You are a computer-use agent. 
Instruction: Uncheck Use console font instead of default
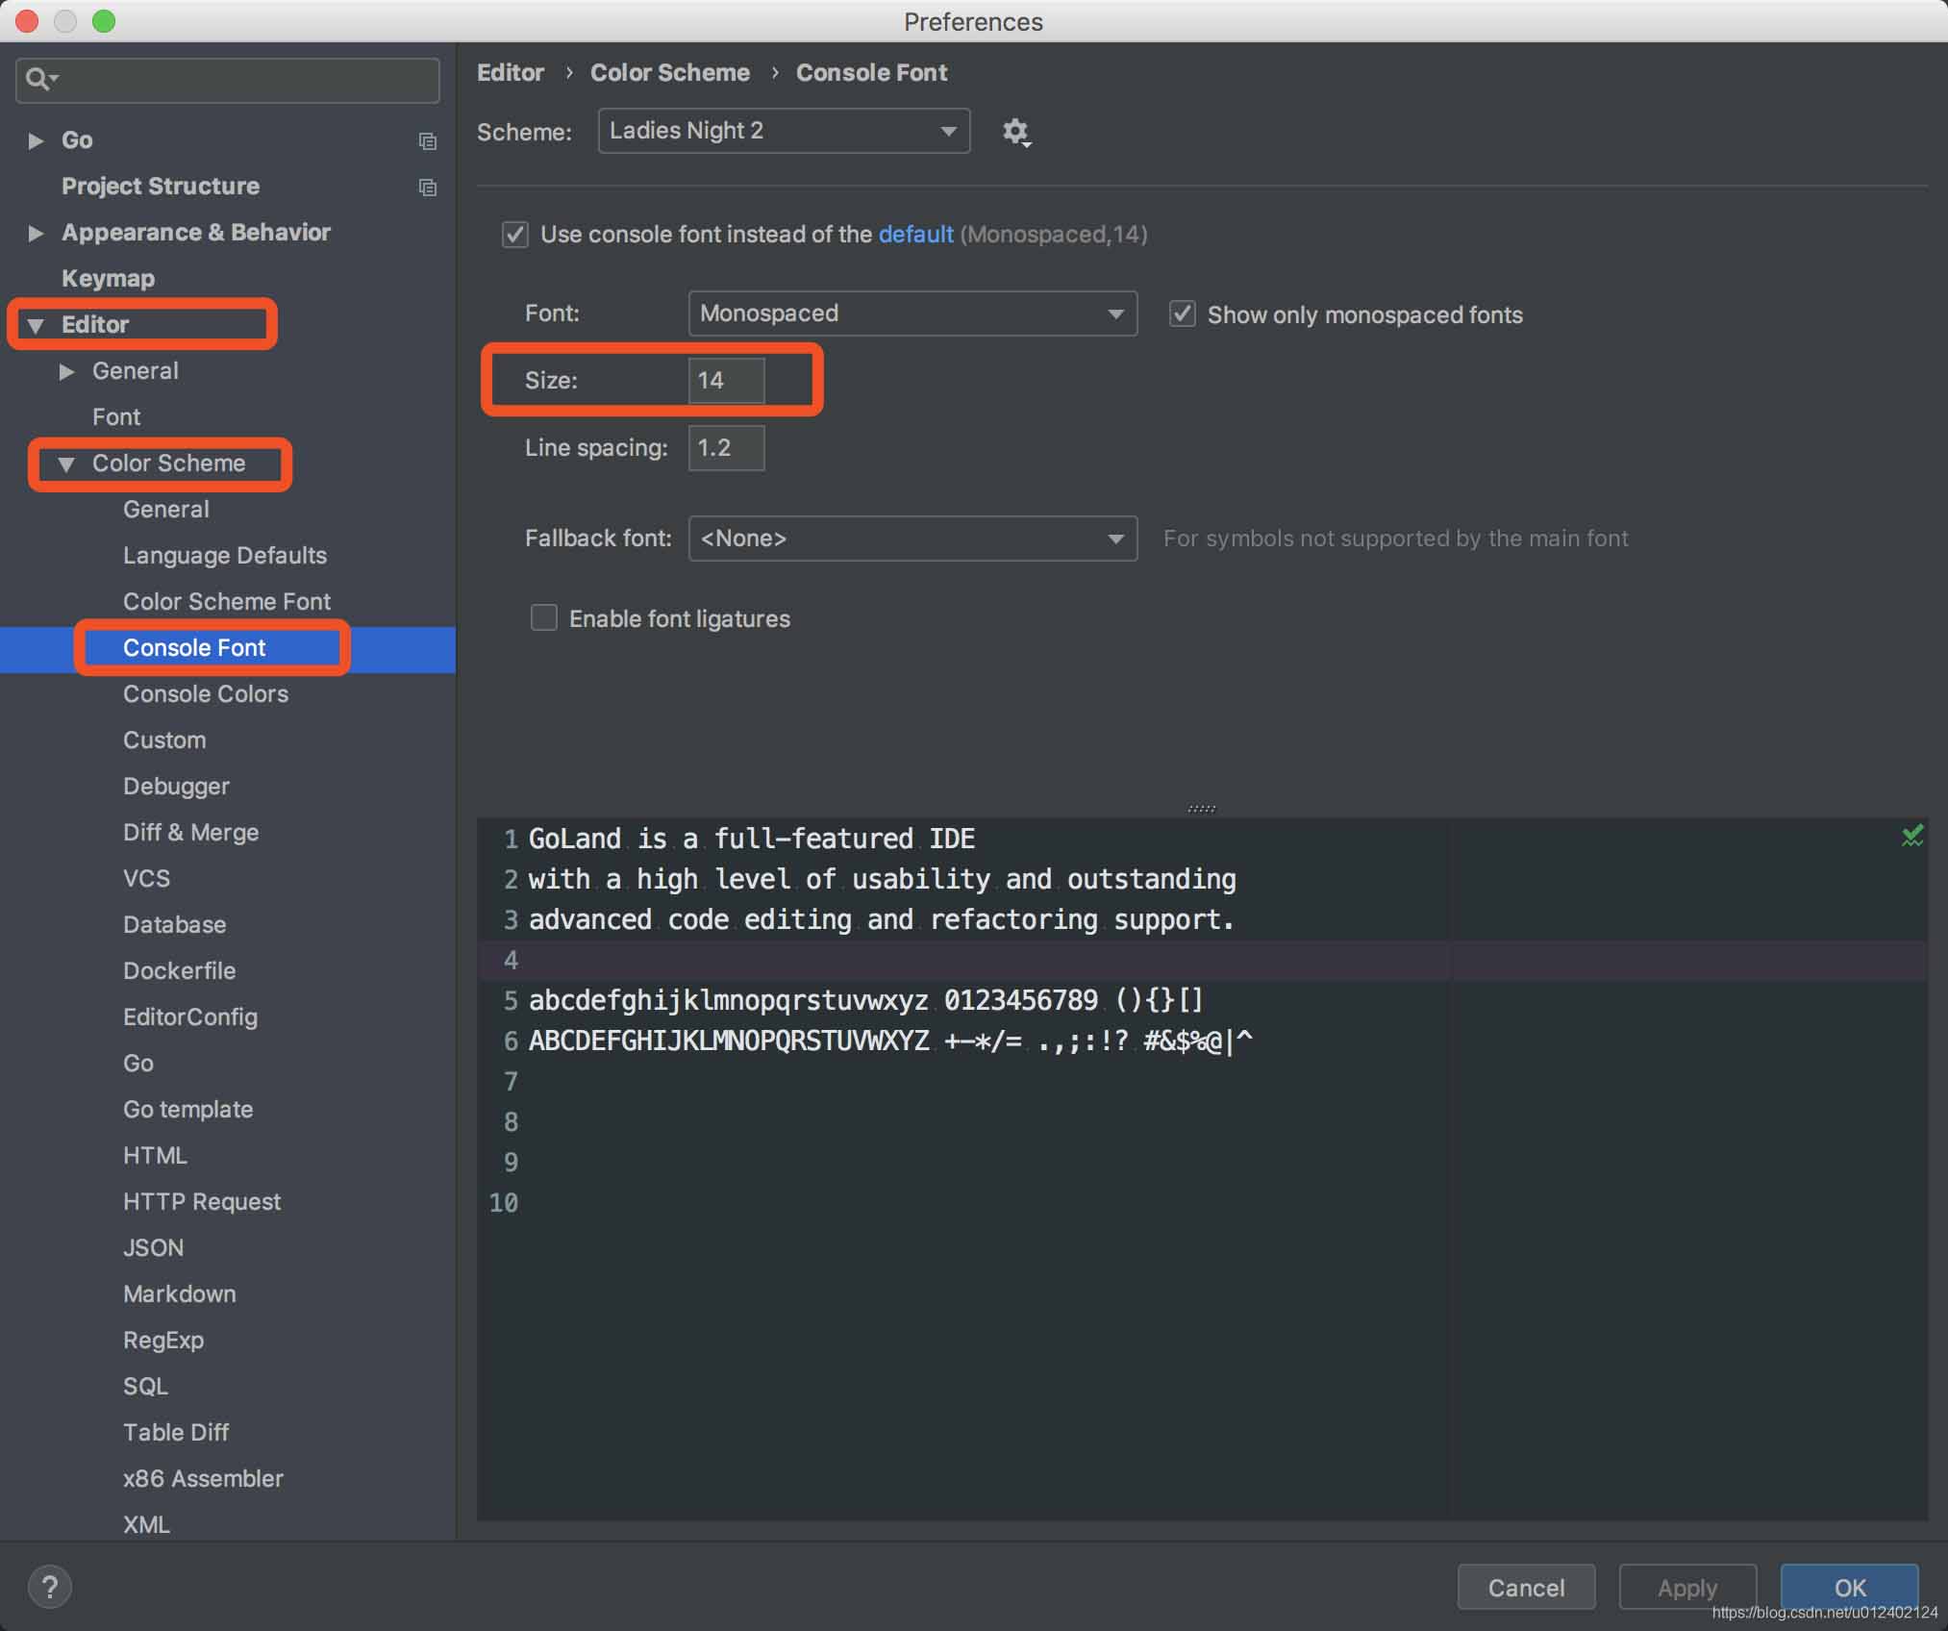(x=515, y=235)
